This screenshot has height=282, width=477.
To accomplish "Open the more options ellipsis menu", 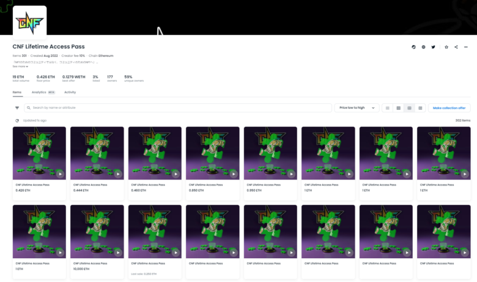I will tap(466, 47).
